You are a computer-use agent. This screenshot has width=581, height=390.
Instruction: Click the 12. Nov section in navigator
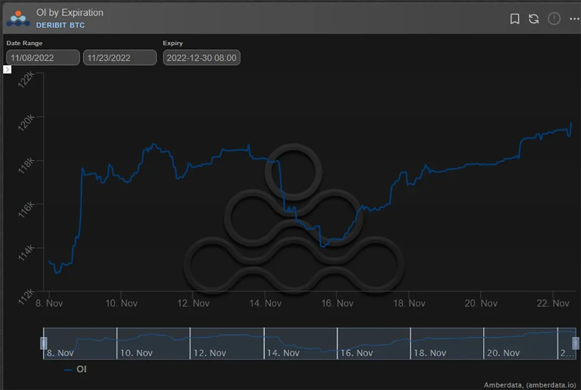[x=227, y=343]
